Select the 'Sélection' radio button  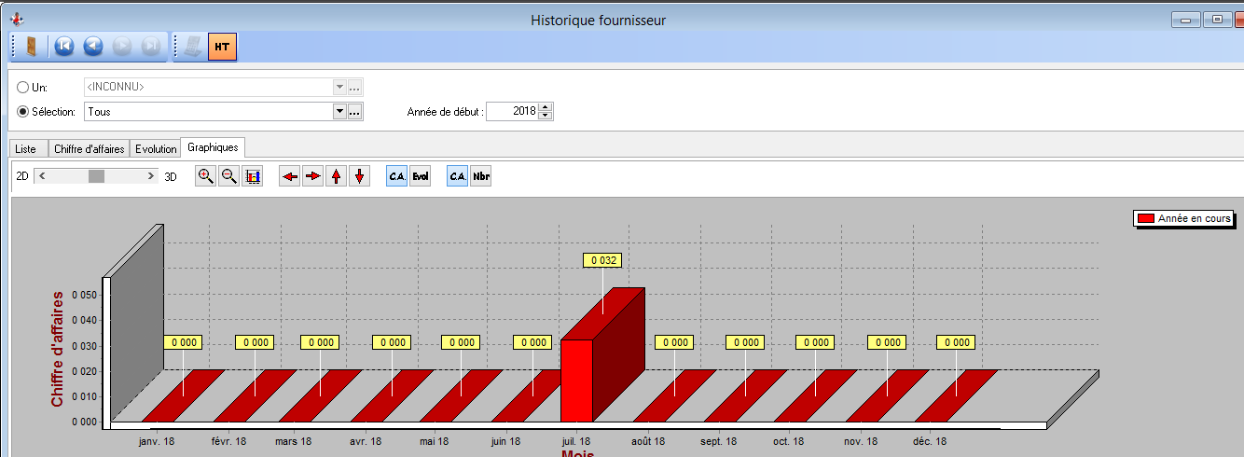(23, 112)
